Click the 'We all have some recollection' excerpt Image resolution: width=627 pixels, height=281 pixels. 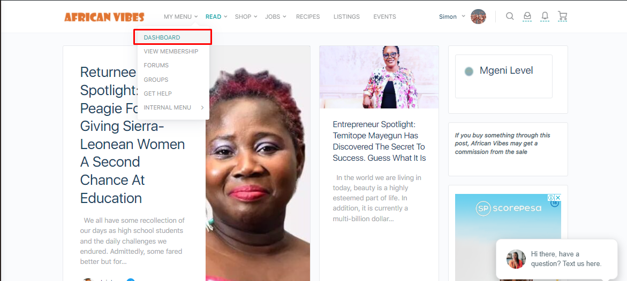pos(132,241)
